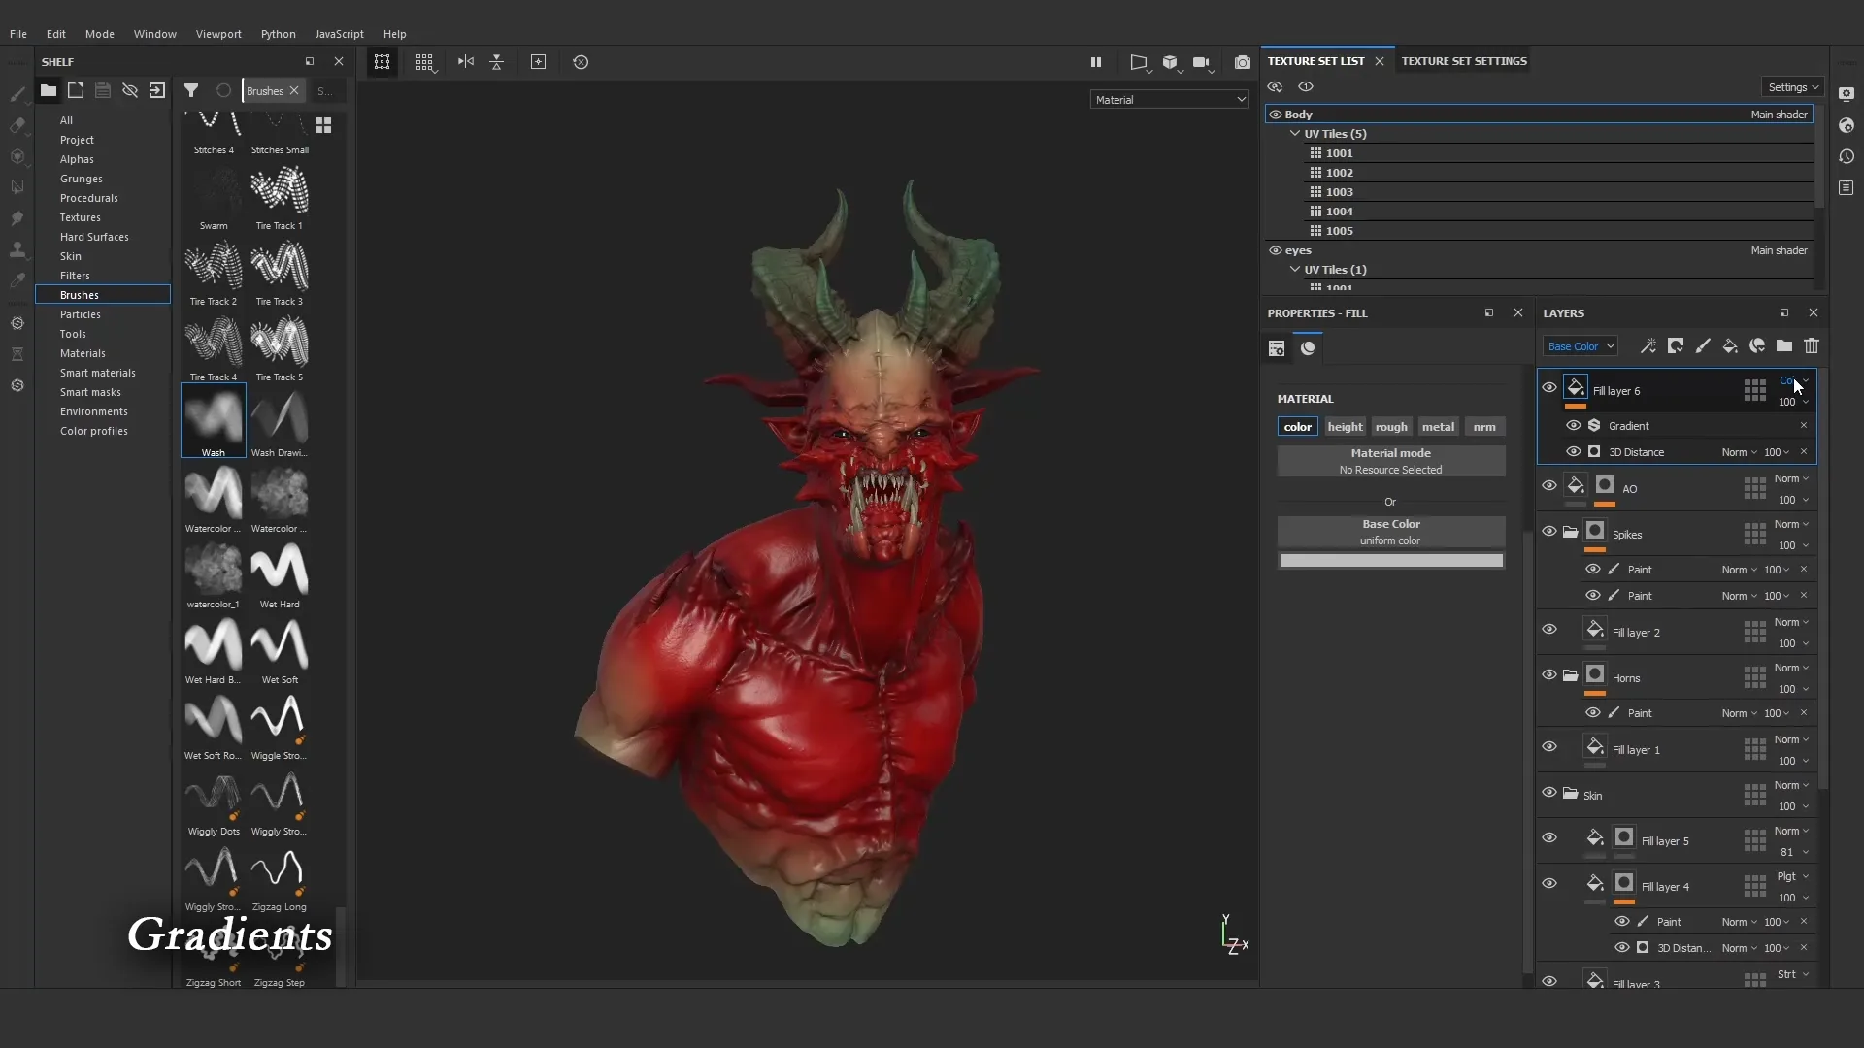This screenshot has height=1048, width=1864.
Task: Select the Paint tool in the left toolbar
Action: pyautogui.click(x=17, y=94)
